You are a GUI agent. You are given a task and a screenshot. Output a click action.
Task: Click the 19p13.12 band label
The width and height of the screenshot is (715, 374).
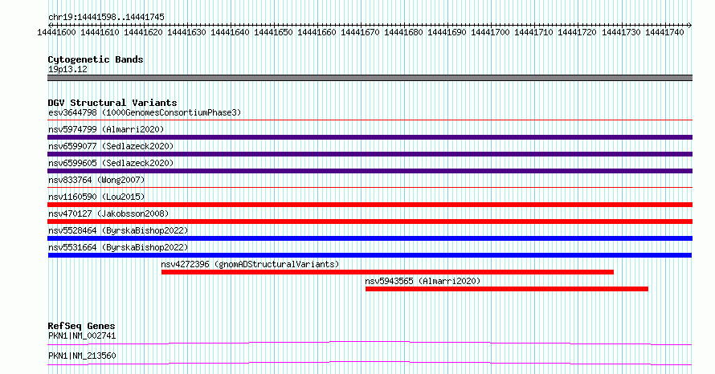(67, 70)
